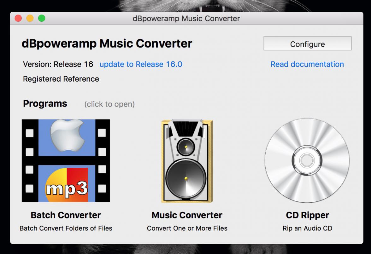Image resolution: width=371 pixels, height=254 pixels.
Task: Click the 'Rip an Audio CD' caption
Action: pos(307,228)
